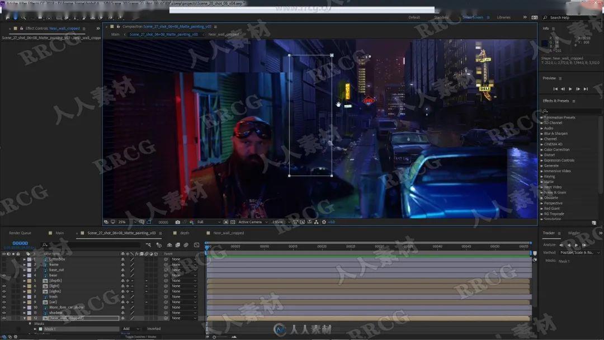Select the Libraries workspace

pos(503,18)
